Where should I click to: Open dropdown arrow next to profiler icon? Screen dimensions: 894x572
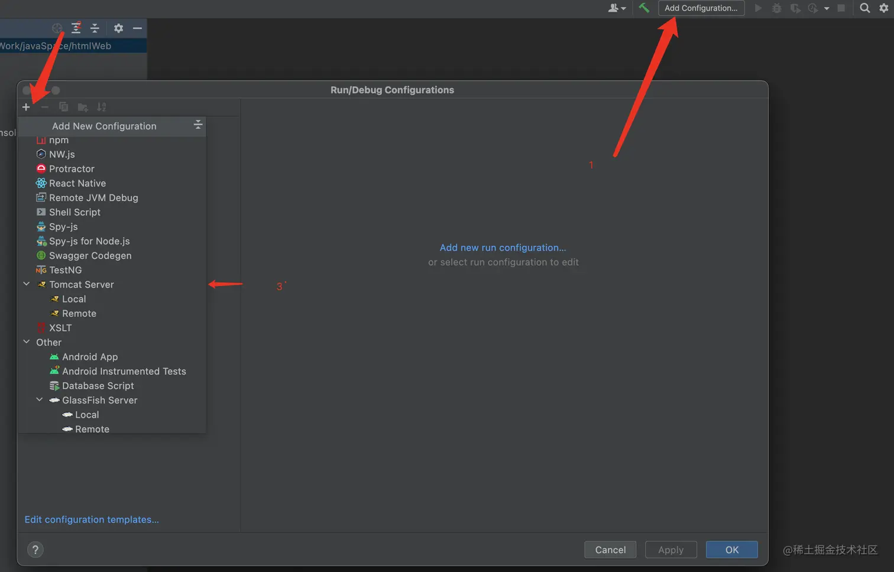[x=827, y=8]
